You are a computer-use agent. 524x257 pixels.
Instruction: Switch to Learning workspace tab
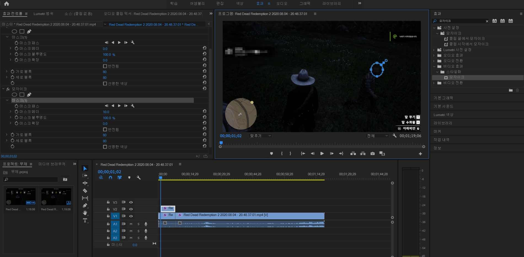coord(174,4)
